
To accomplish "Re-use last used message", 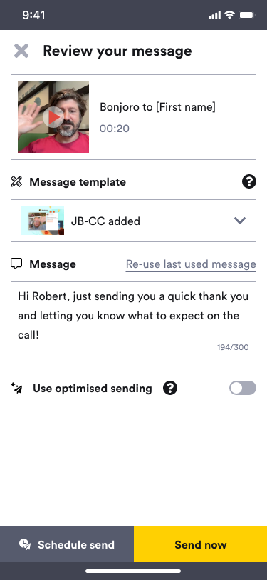I will [x=191, y=264].
